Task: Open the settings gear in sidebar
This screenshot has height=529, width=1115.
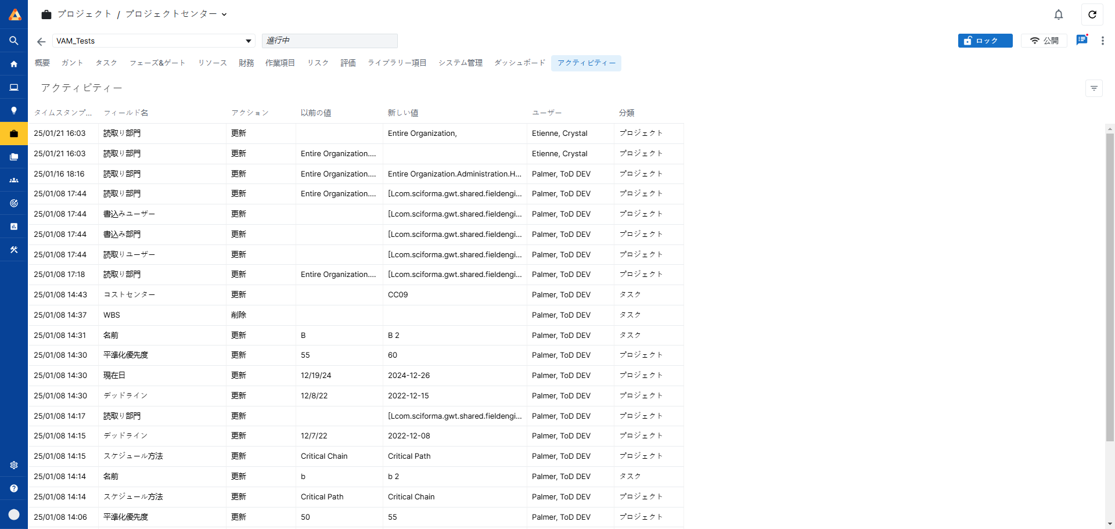Action: pyautogui.click(x=14, y=465)
